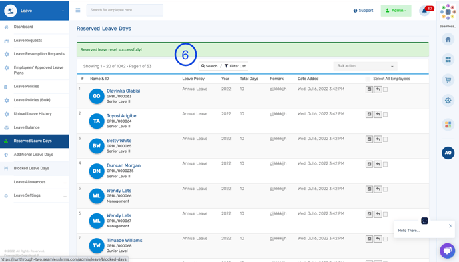Open Duncan Morgan's profile link
The width and height of the screenshot is (459, 262).
point(123,165)
